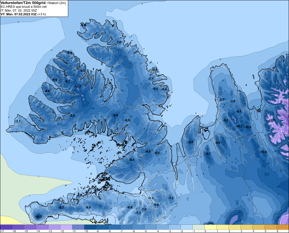
Task: Click the -7.3 temperature label
Action: pos(138,213)
